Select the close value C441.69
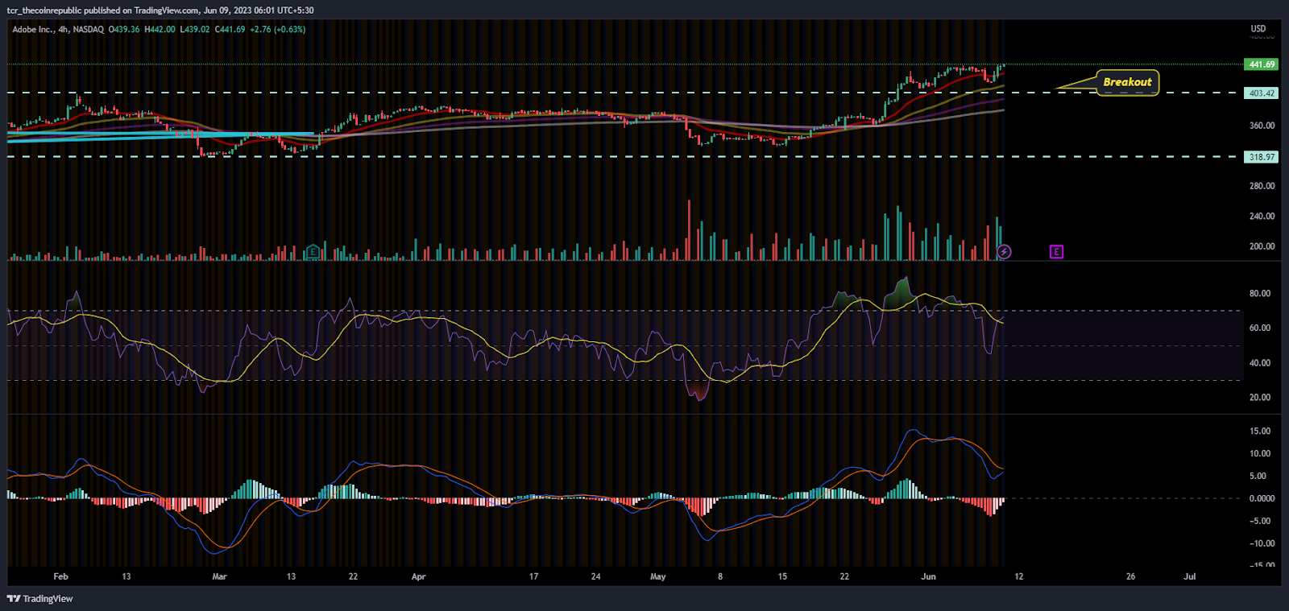This screenshot has width=1289, height=611. tap(230, 30)
